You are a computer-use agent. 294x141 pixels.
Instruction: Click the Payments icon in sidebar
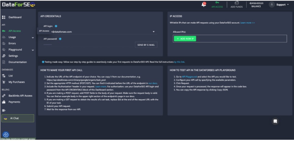(x=4, y=102)
